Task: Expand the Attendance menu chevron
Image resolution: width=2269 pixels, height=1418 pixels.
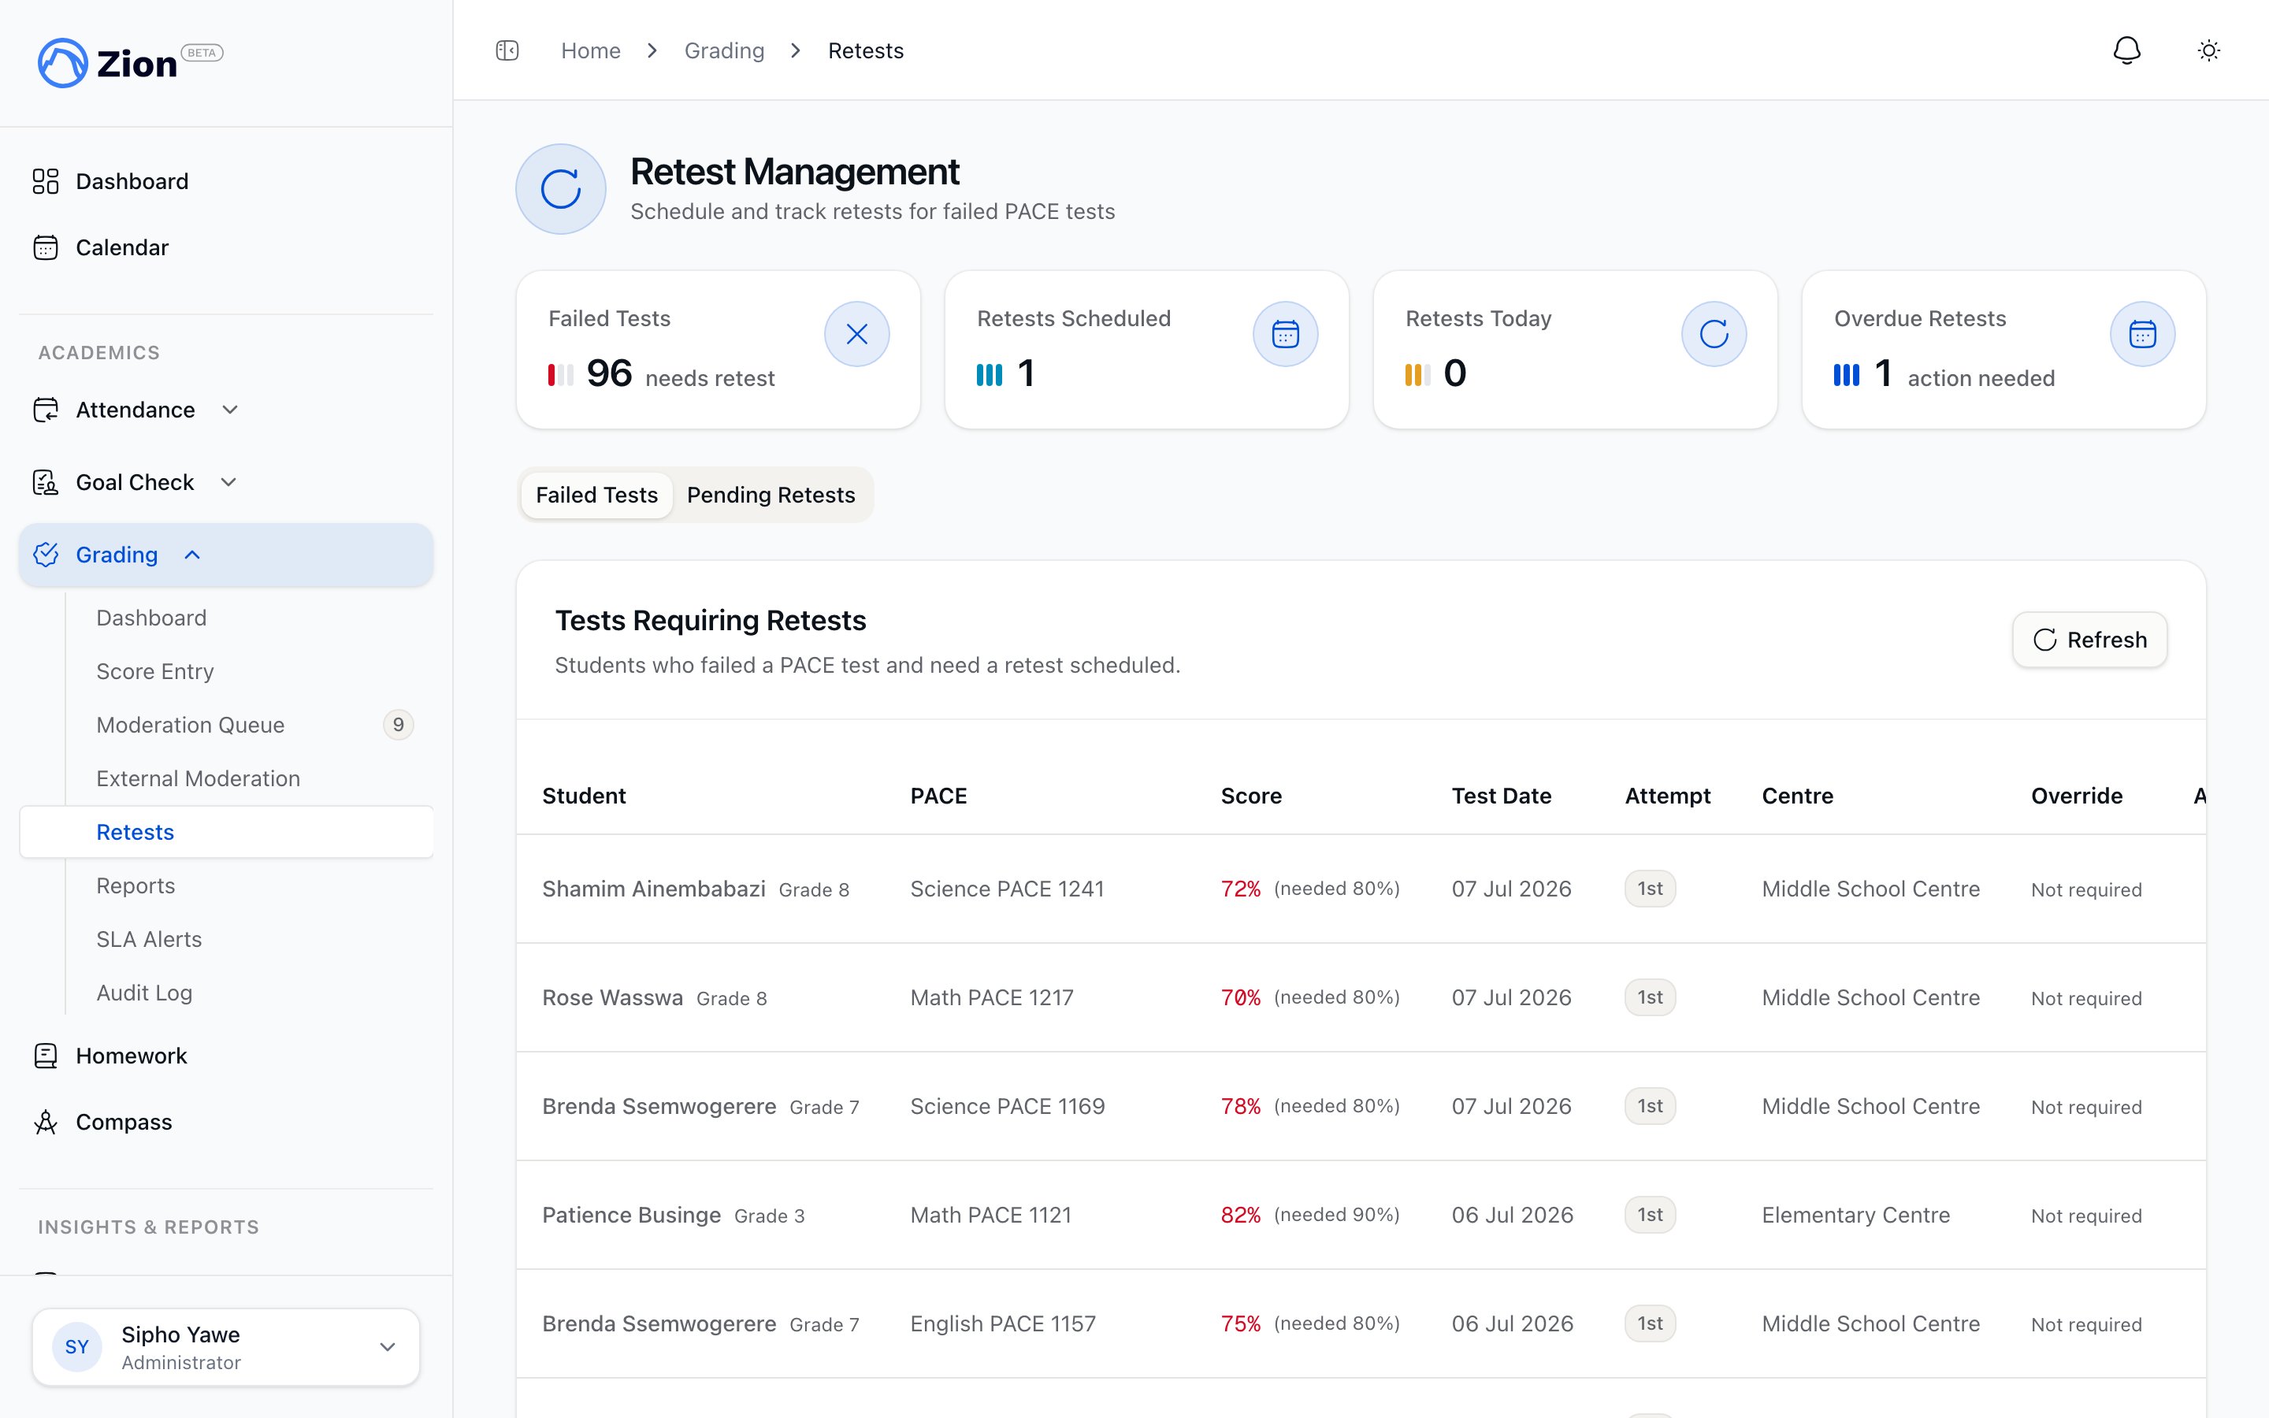Action: [x=230, y=410]
